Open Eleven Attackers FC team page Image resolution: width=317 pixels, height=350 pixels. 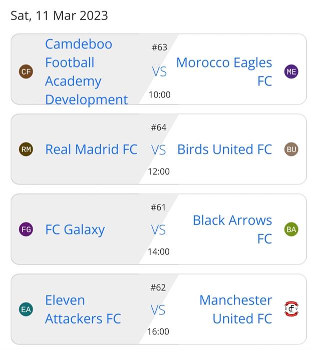click(83, 309)
